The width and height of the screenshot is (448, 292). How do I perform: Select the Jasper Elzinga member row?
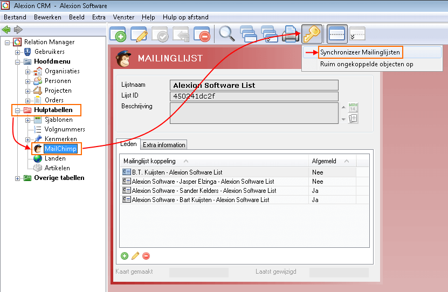tap(245, 182)
